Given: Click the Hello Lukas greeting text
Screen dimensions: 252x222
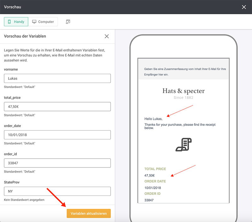Looking at the screenshot, I should pos(153,119).
